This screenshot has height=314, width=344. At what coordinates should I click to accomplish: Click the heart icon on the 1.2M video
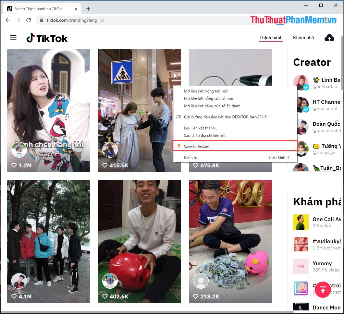14,165
